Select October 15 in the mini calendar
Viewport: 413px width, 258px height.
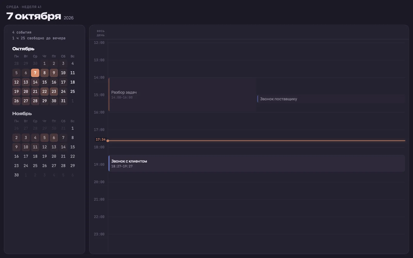click(x=44, y=82)
